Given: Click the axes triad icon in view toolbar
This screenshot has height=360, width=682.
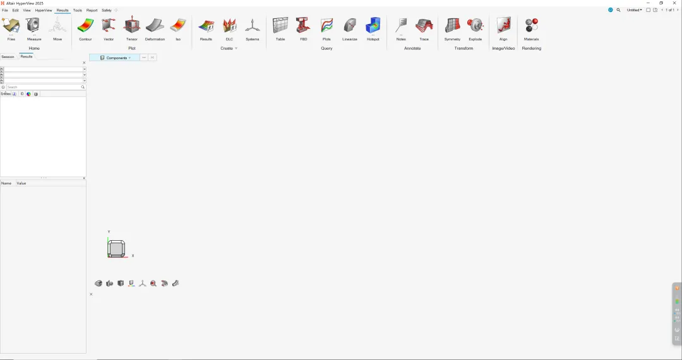Looking at the screenshot, I should click(142, 284).
